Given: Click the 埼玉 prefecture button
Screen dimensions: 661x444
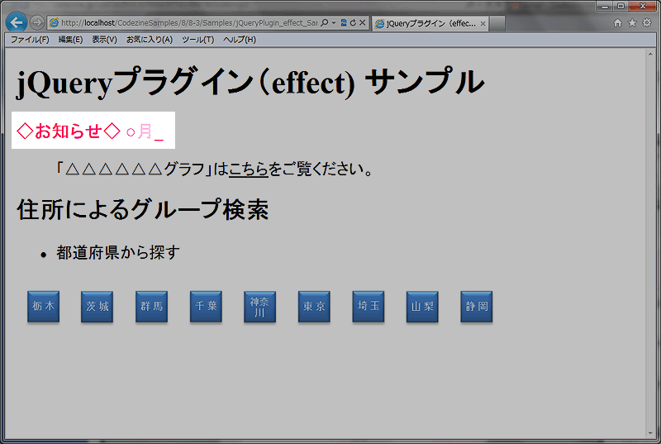Looking at the screenshot, I should 368,306.
